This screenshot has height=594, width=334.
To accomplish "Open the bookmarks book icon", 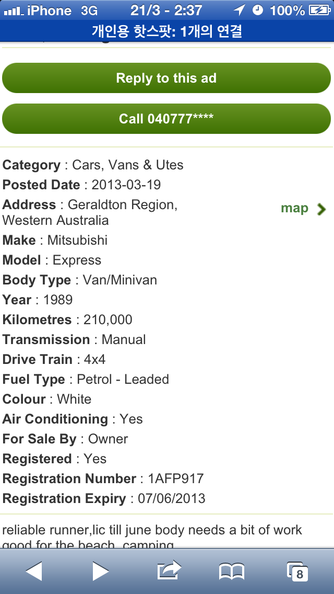I will coord(232,572).
